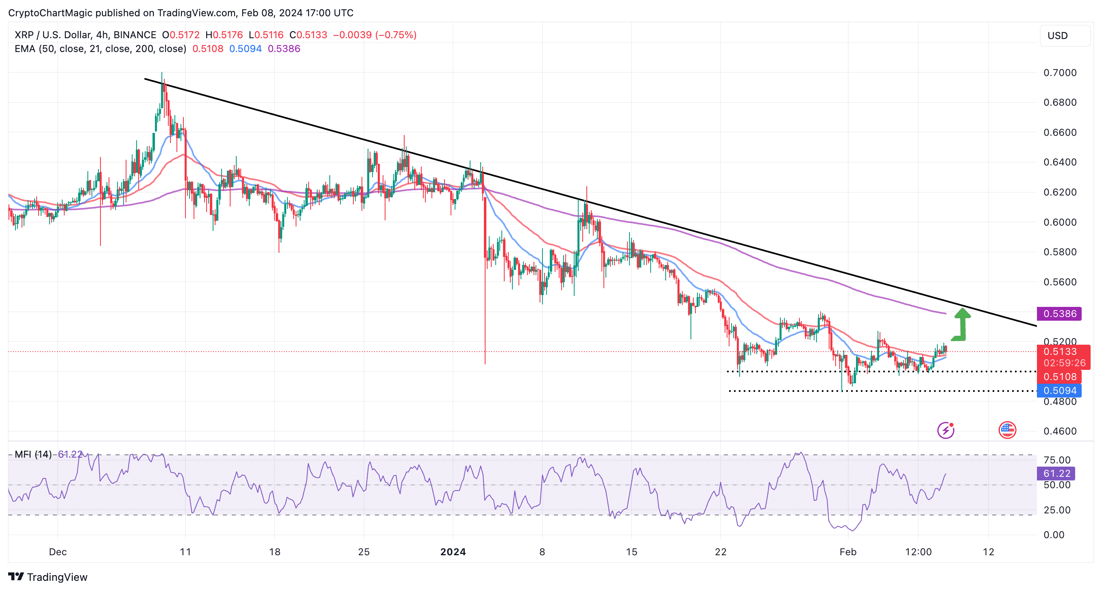
Task: Click the green upward arrow drawing
Action: point(961,325)
